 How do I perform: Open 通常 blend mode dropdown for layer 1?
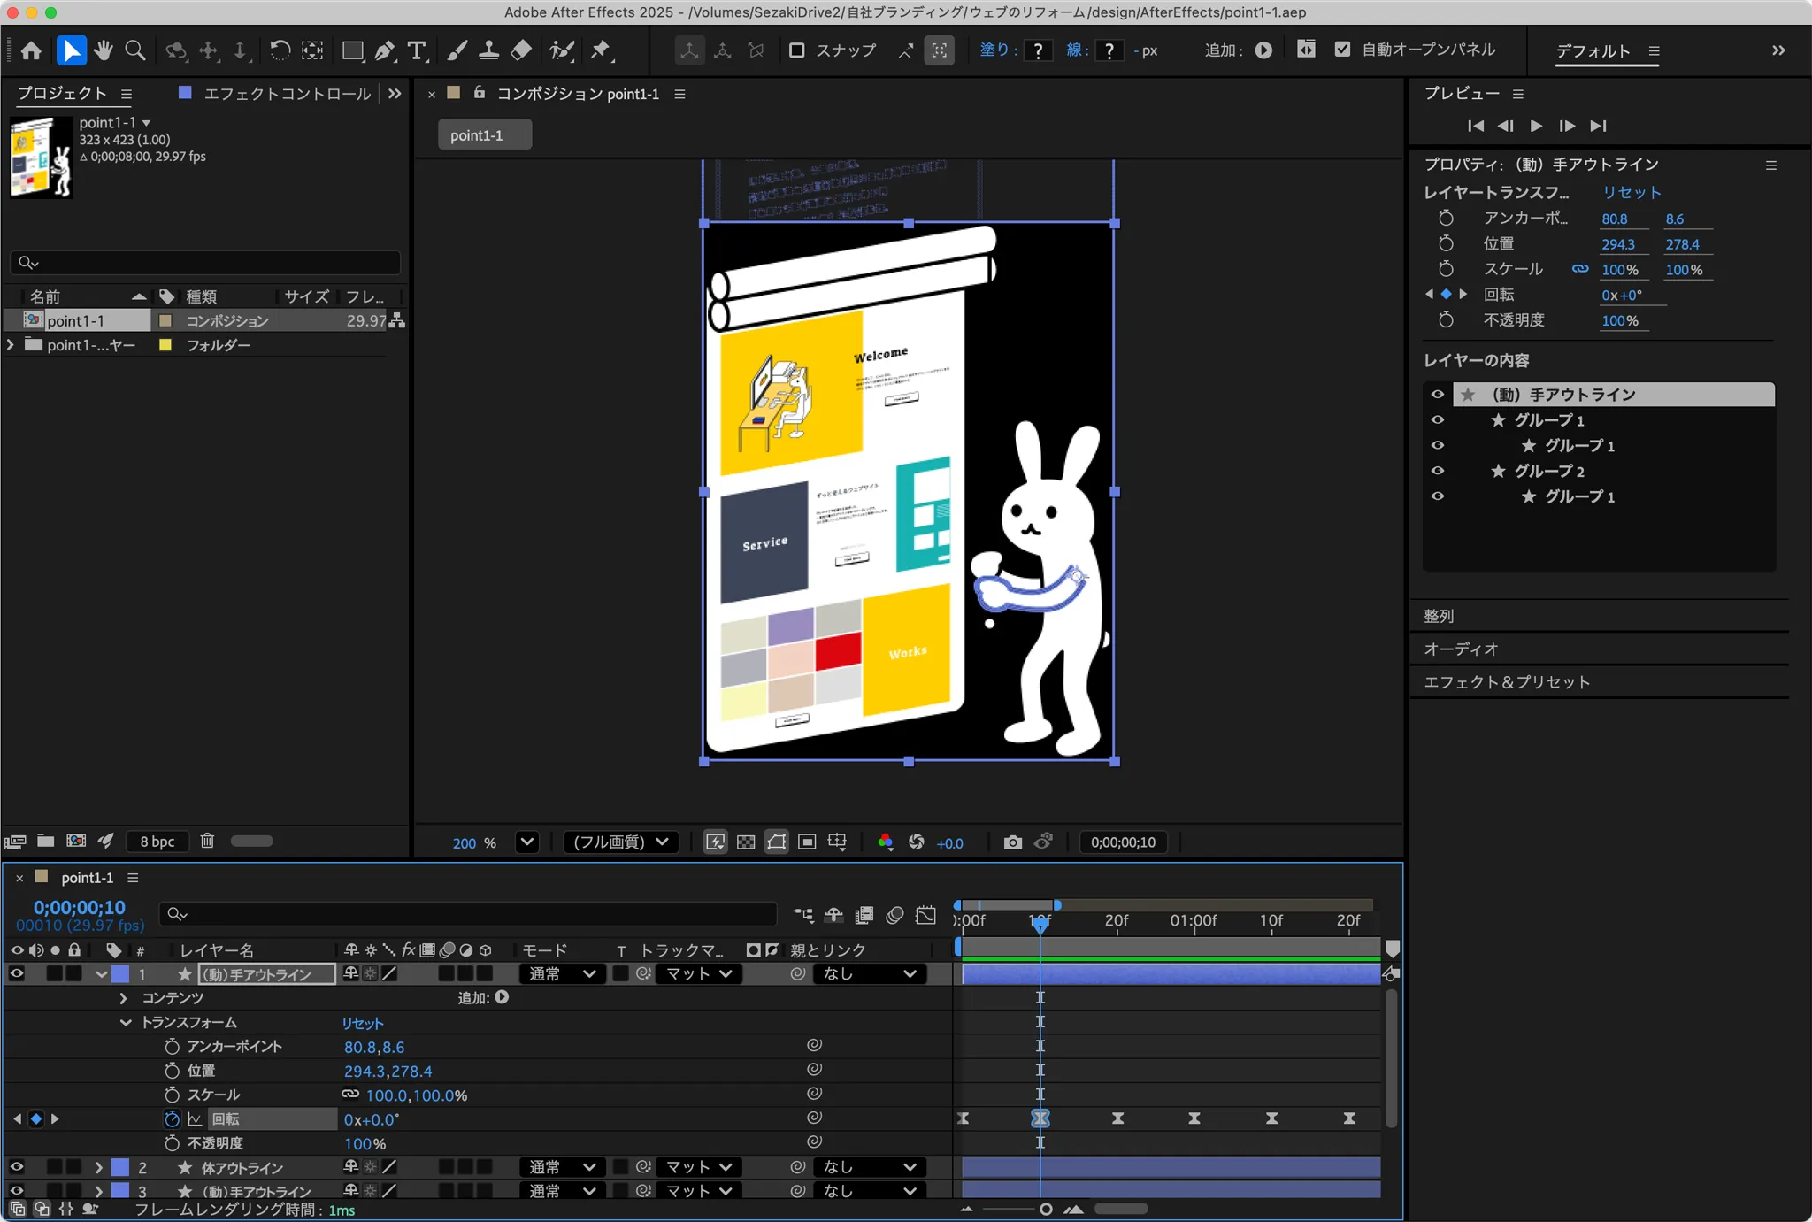pos(561,973)
